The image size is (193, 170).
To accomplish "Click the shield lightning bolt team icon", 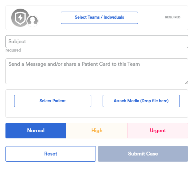I will (x=20, y=18).
